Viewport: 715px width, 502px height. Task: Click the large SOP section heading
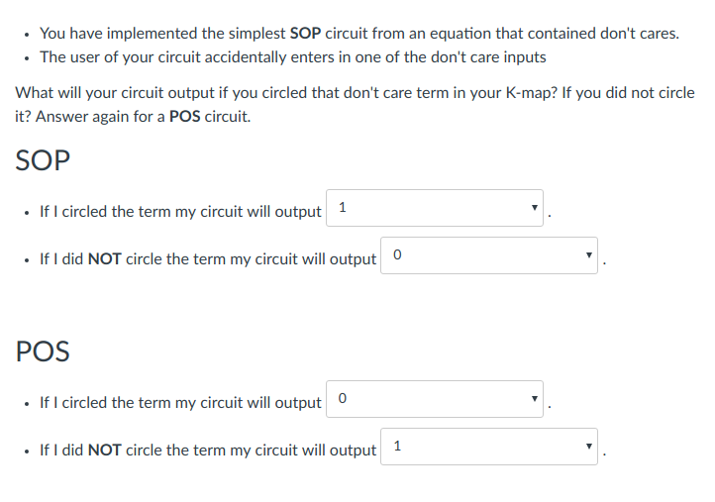44,161
